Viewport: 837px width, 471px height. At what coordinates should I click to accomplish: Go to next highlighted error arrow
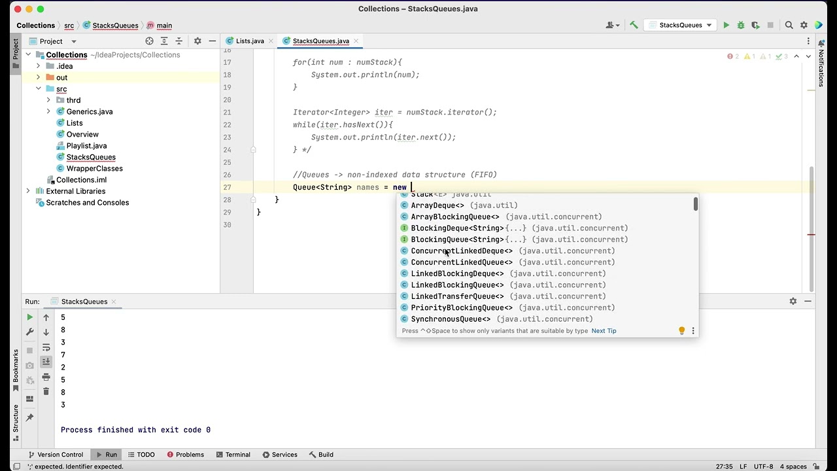click(x=809, y=57)
